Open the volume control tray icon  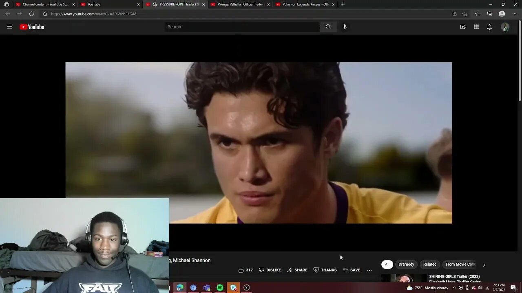point(480,288)
